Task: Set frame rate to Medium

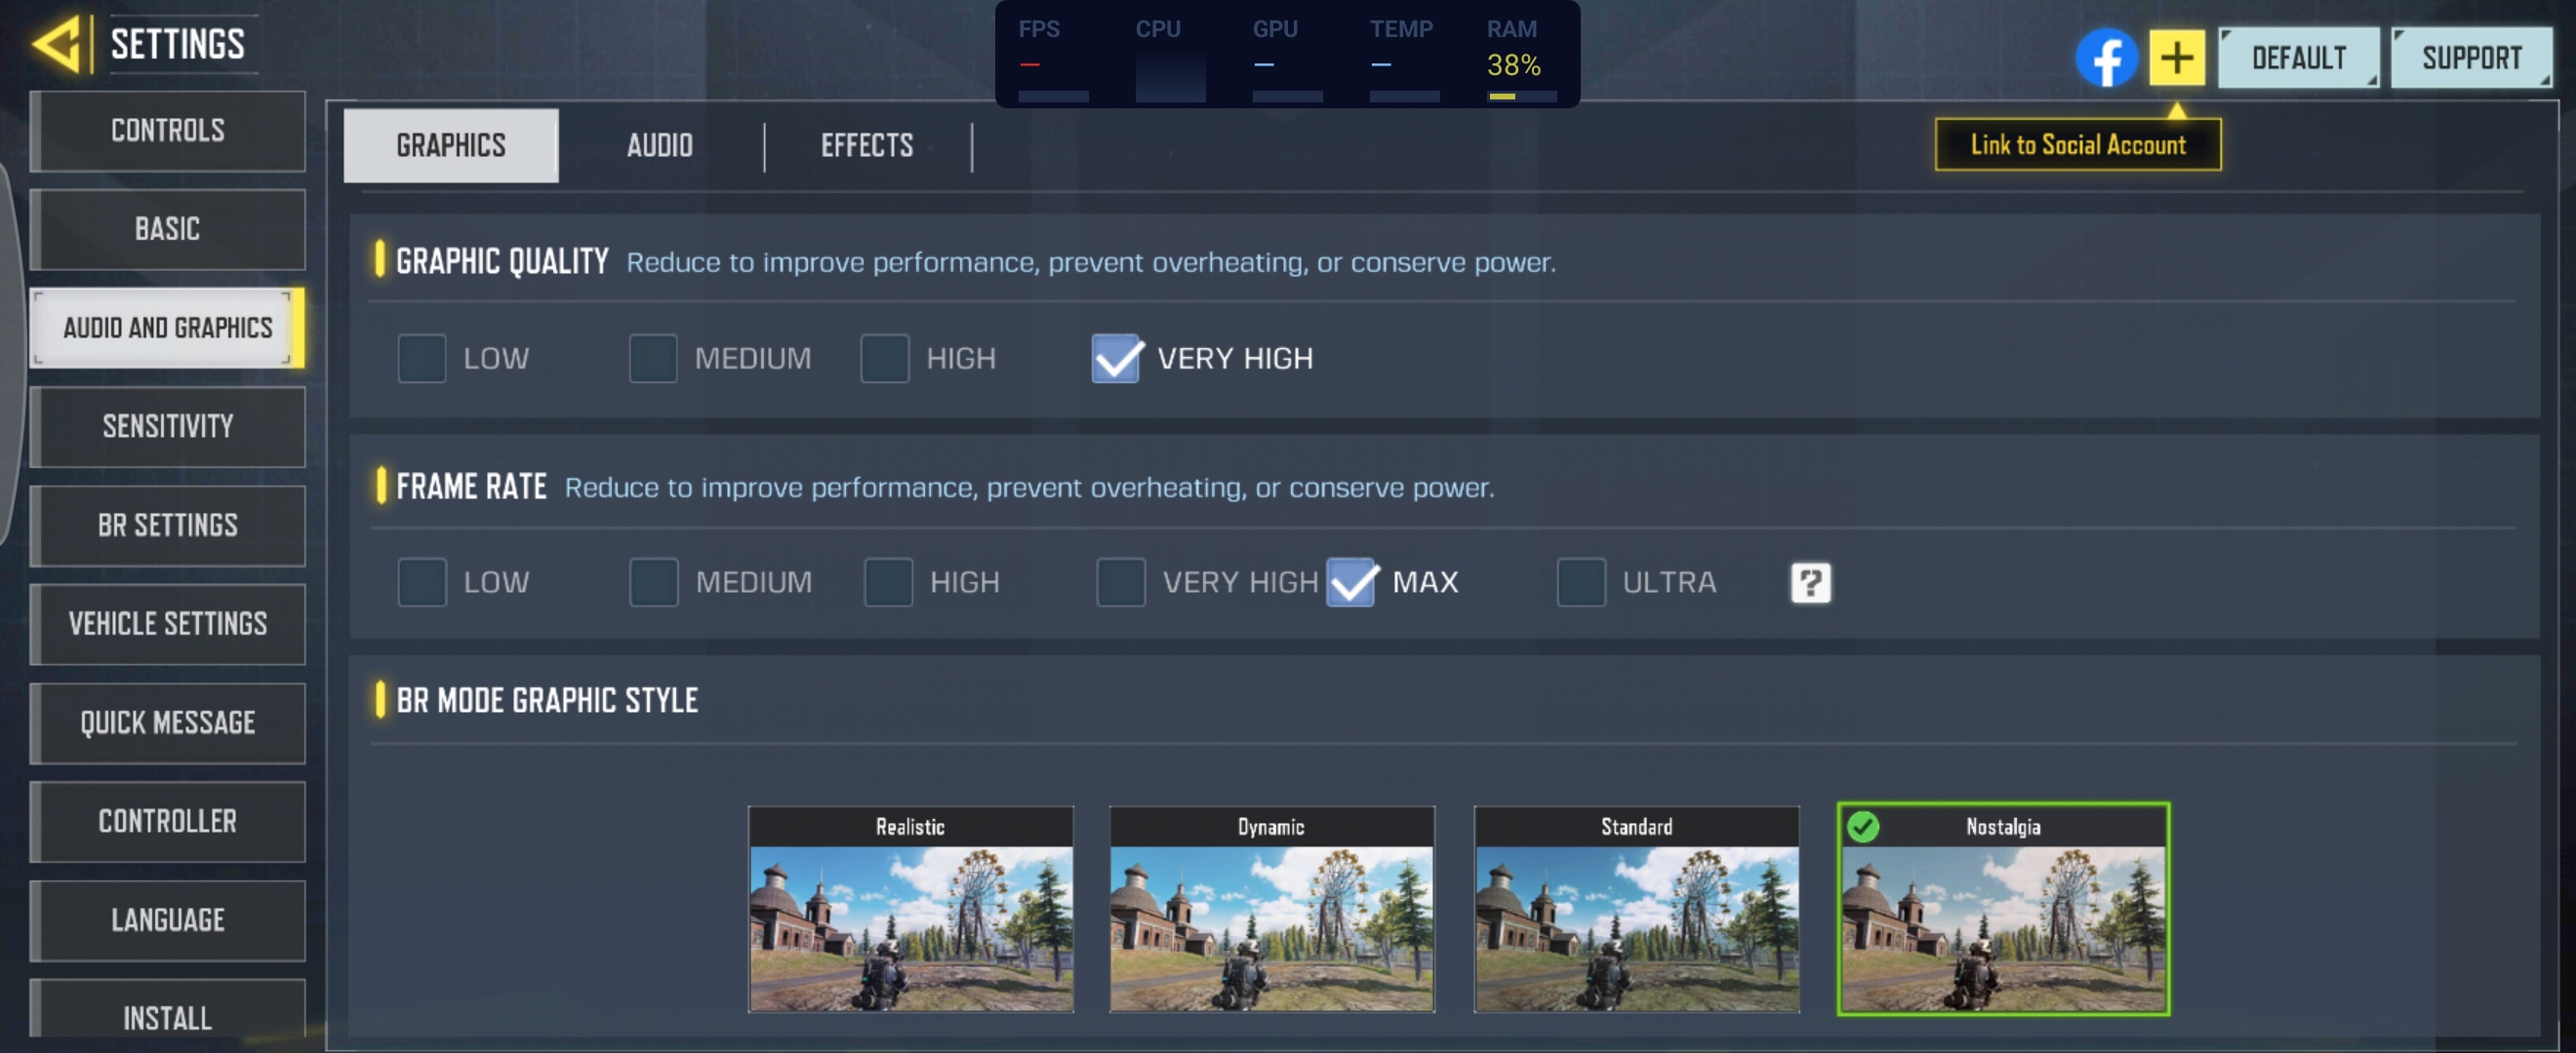Action: click(x=653, y=582)
